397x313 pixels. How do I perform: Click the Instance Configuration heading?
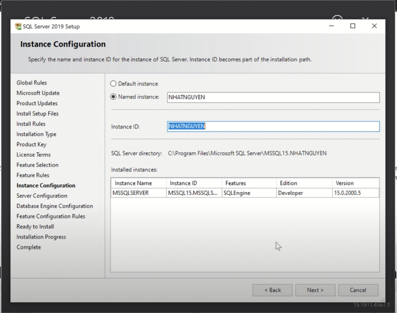[x=63, y=44]
